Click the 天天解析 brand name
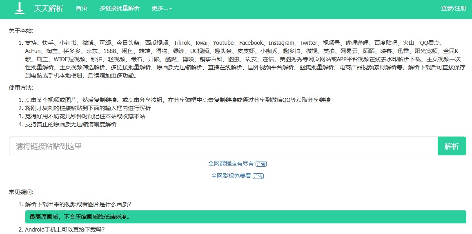This screenshot has height=234, width=472. click(49, 9)
